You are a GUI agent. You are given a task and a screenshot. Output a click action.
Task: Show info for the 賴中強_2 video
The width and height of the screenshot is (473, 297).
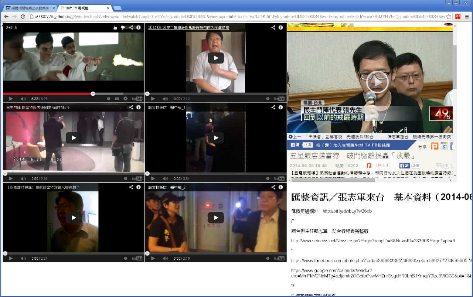(280, 187)
